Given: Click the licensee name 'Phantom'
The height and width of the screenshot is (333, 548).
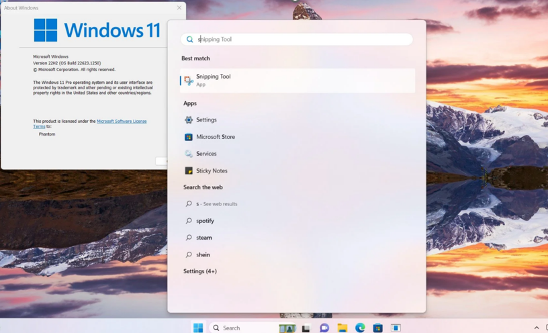Looking at the screenshot, I should pos(47,134).
